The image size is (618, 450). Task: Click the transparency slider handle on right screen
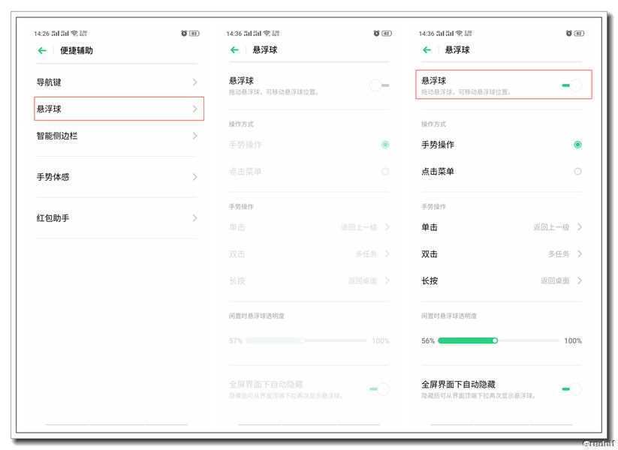495,340
